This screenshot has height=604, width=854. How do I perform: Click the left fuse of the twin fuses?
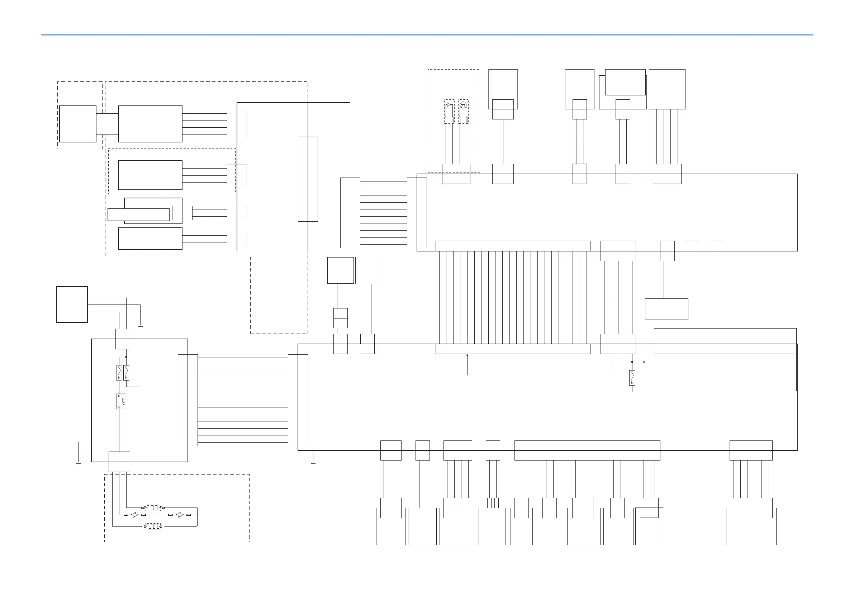point(119,373)
